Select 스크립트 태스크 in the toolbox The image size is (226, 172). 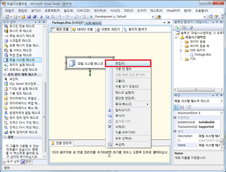point(20,41)
